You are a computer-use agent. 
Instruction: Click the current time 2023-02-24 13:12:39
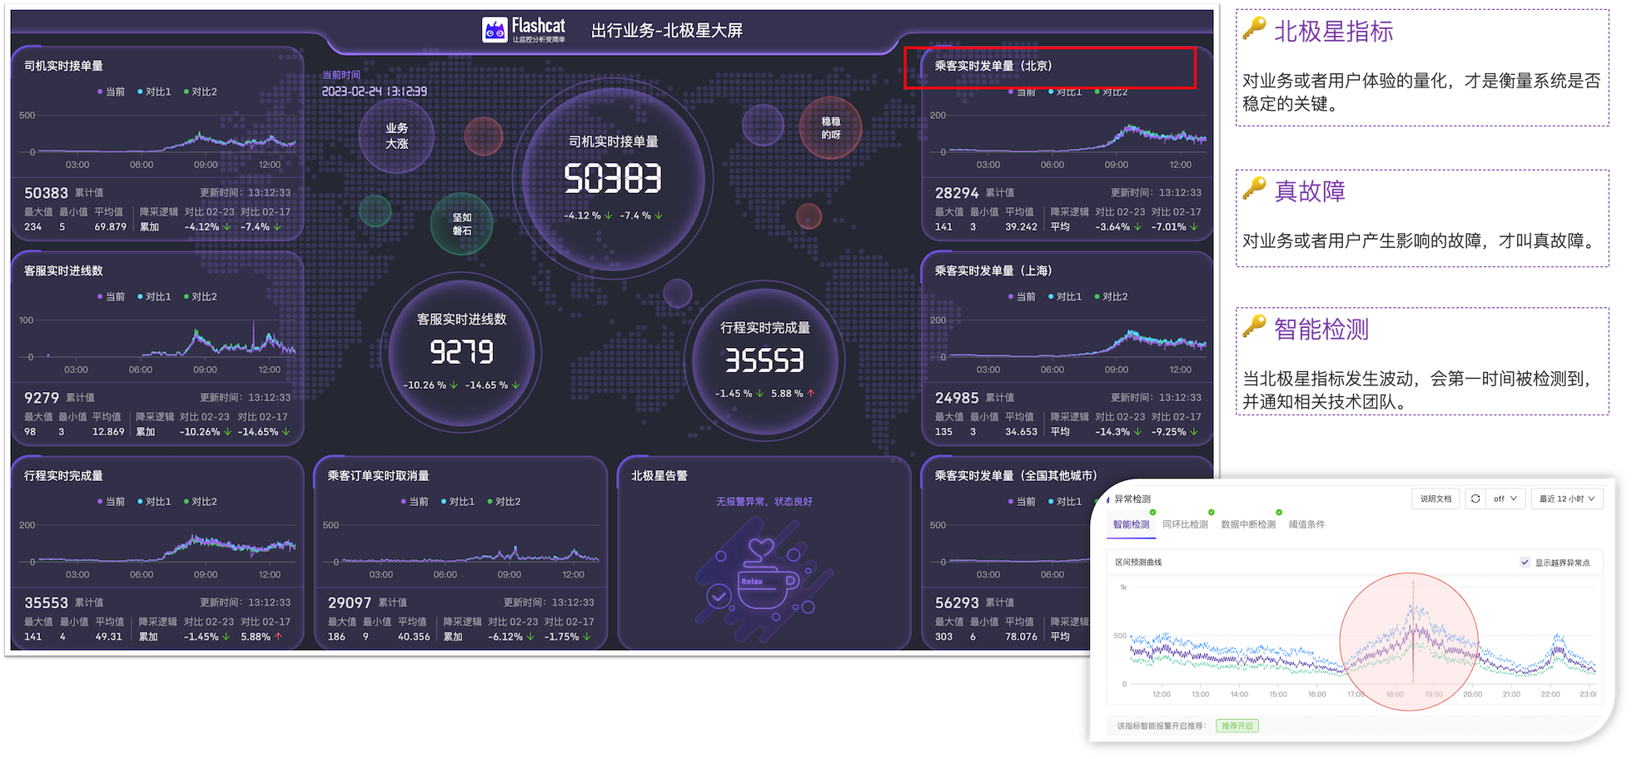tap(375, 91)
